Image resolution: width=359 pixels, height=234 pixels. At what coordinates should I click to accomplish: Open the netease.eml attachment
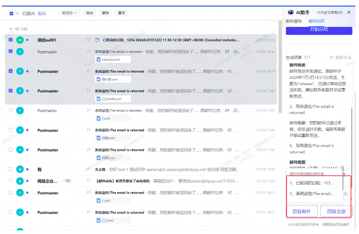coord(113,59)
